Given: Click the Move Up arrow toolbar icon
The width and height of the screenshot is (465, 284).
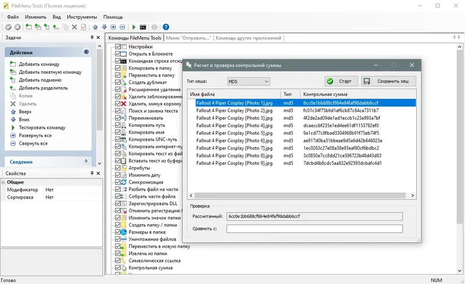Looking at the screenshot, I should coord(95,27).
